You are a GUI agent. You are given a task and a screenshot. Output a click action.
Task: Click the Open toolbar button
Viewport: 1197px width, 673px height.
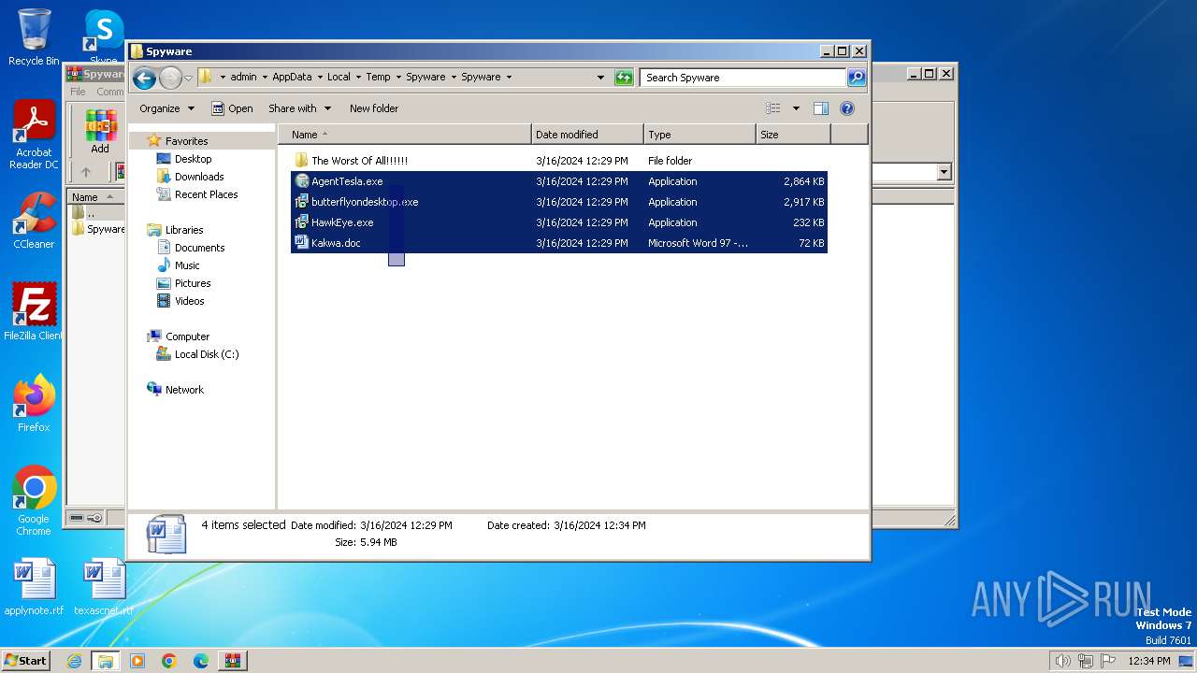[232, 108]
